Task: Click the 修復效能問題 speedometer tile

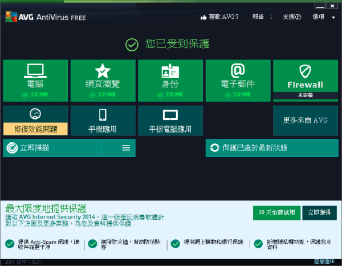Action: pyautogui.click(x=35, y=120)
